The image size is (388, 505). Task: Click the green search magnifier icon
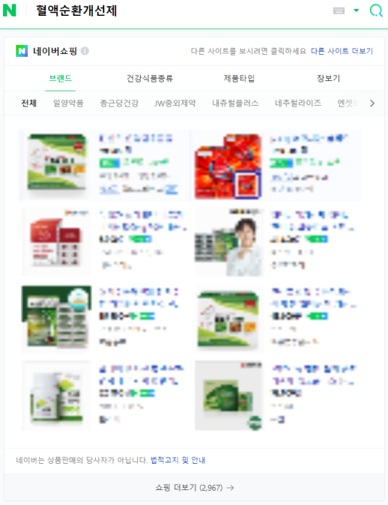click(376, 10)
